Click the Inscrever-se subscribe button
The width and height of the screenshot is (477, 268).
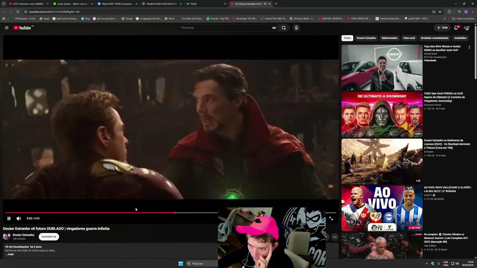pyautogui.click(x=49, y=237)
